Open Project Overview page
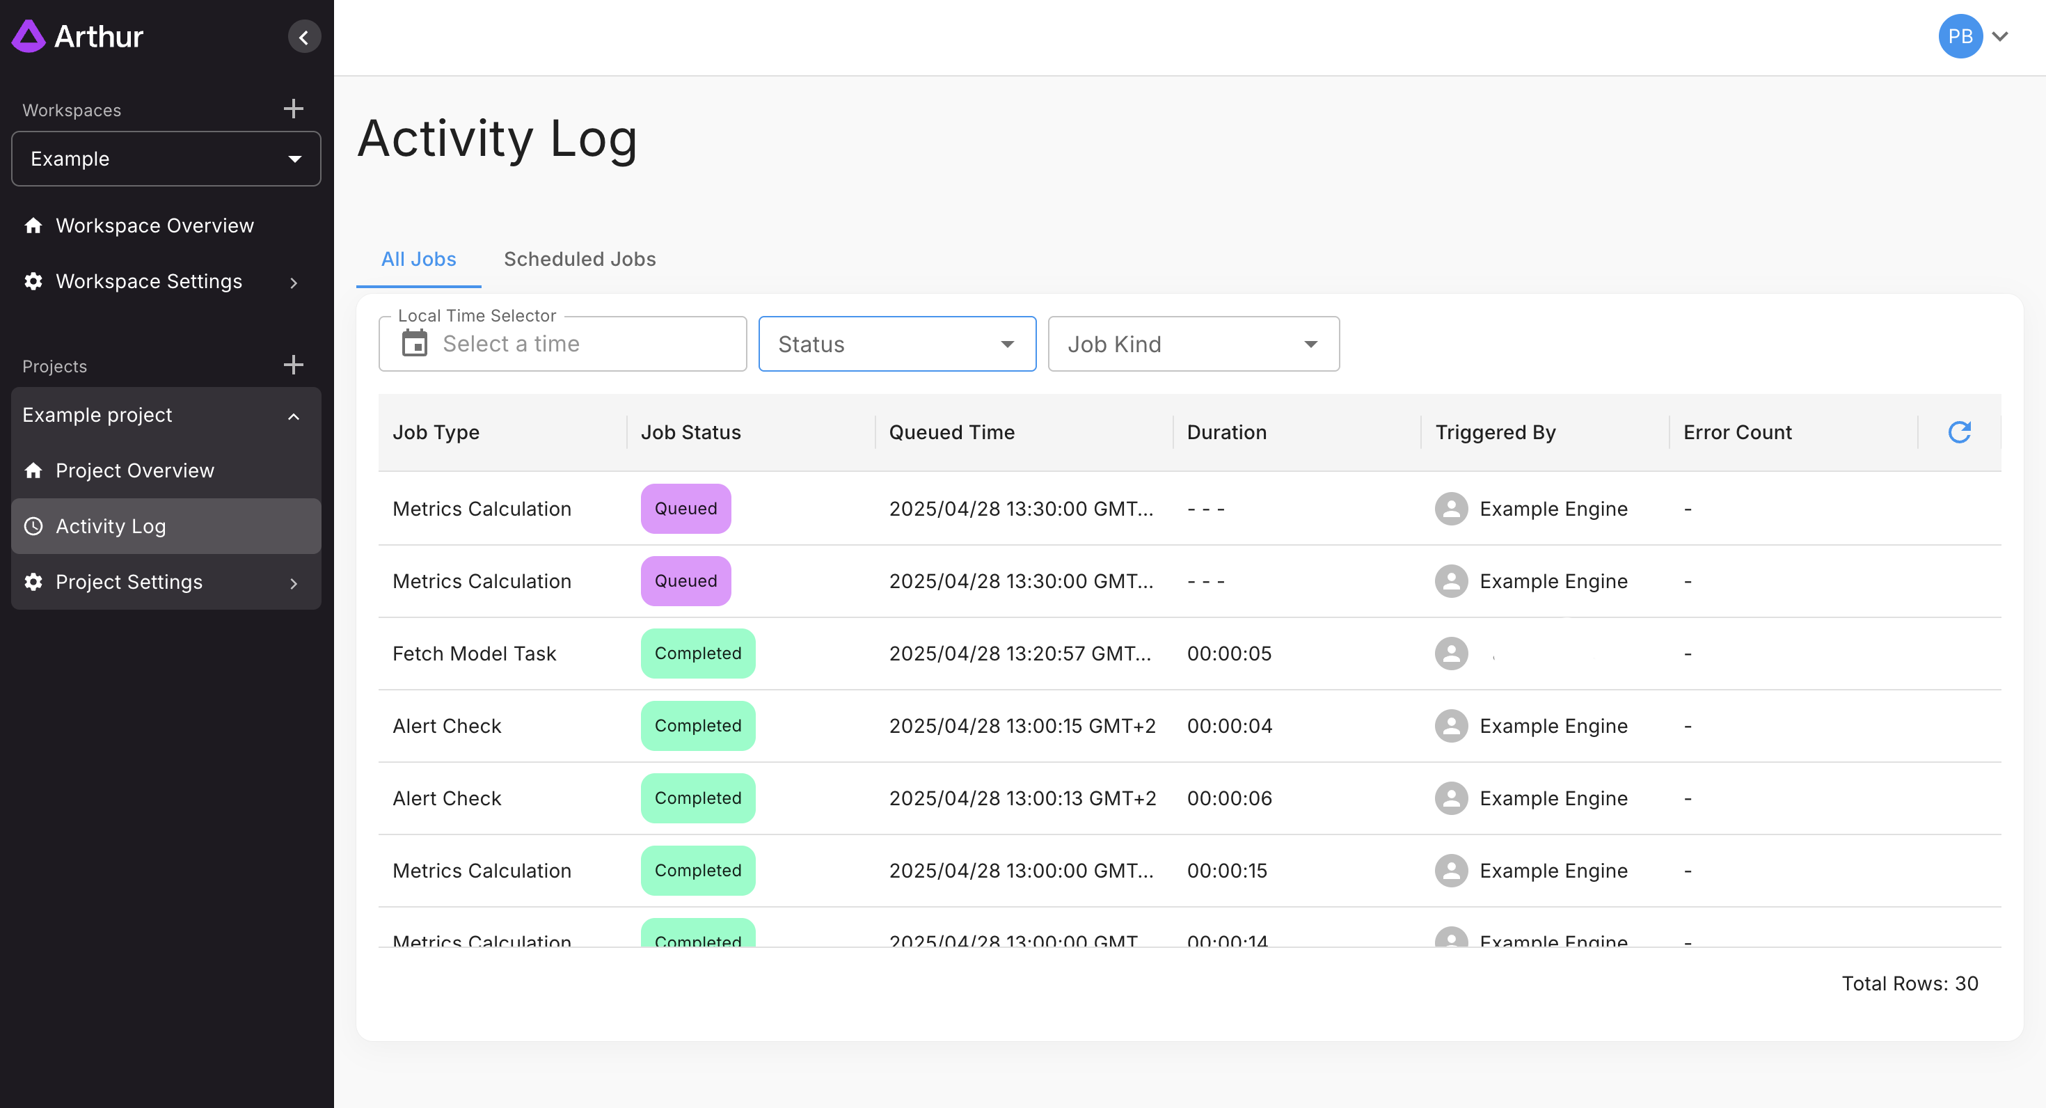 (134, 470)
